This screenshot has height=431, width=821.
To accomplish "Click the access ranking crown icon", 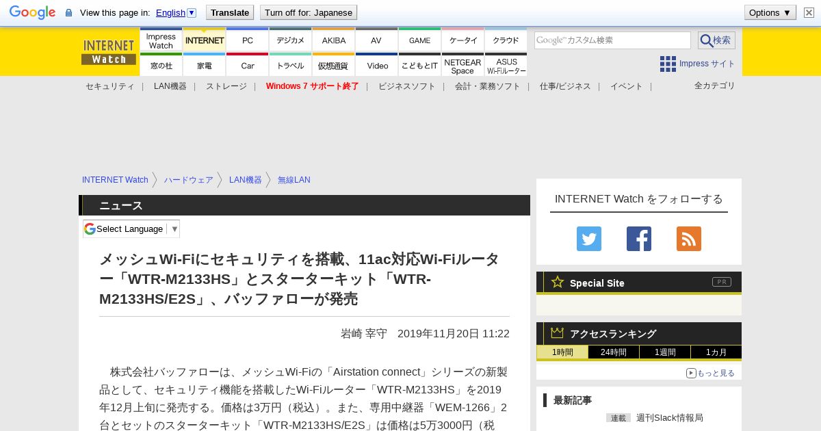I will 558,332.
